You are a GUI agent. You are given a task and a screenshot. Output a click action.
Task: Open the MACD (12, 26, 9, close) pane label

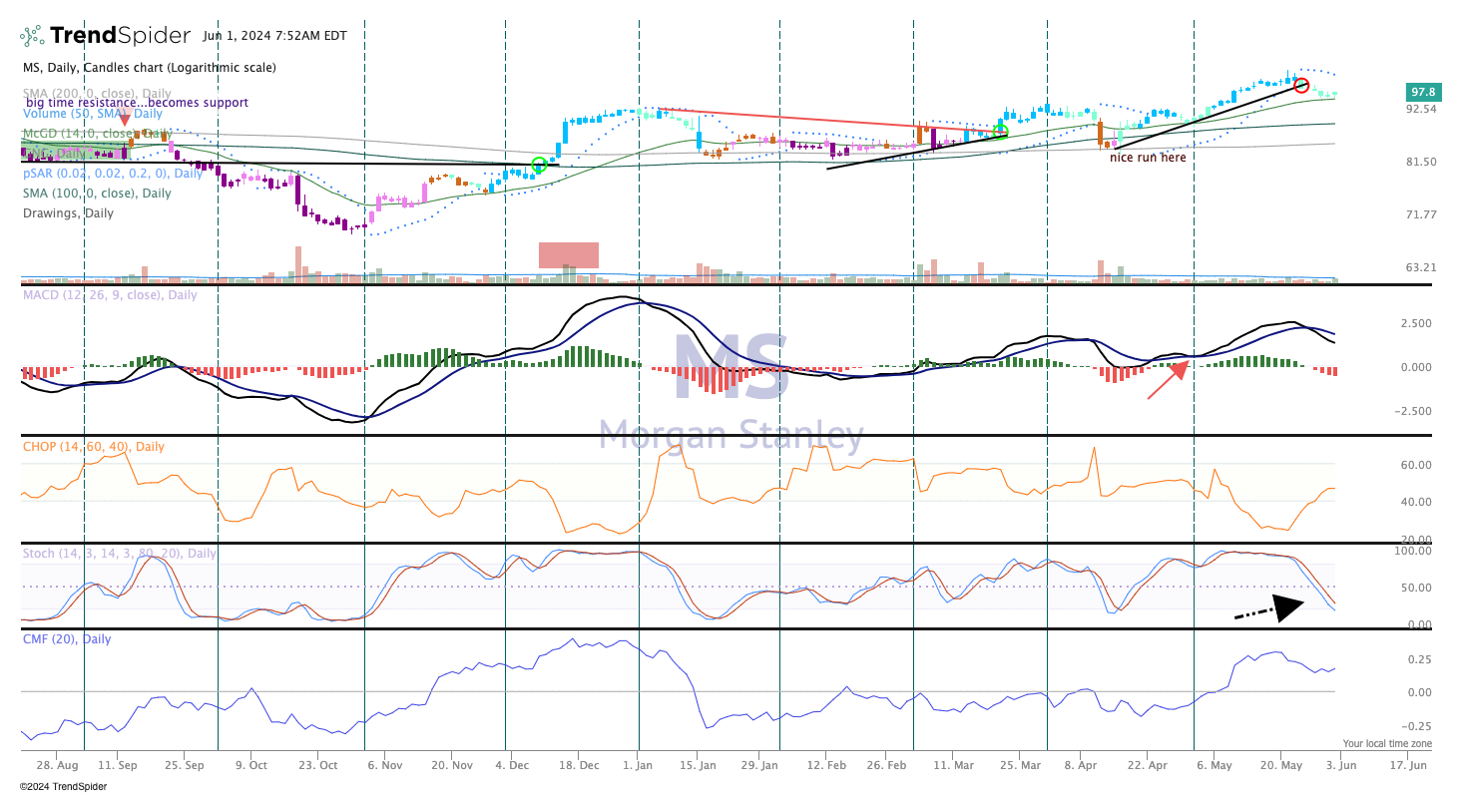coord(110,295)
